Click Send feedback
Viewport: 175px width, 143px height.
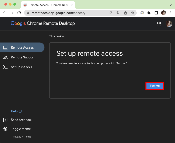(22, 120)
